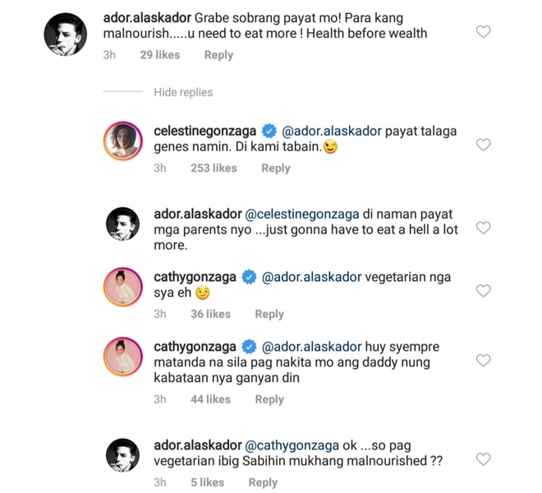This screenshot has width=542, height=493.
Task: View who liked the 253 likes comment
Action: (214, 168)
